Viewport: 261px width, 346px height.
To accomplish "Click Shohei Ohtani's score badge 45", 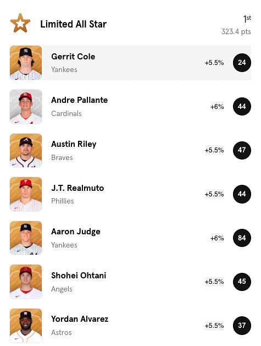I will point(242,282).
